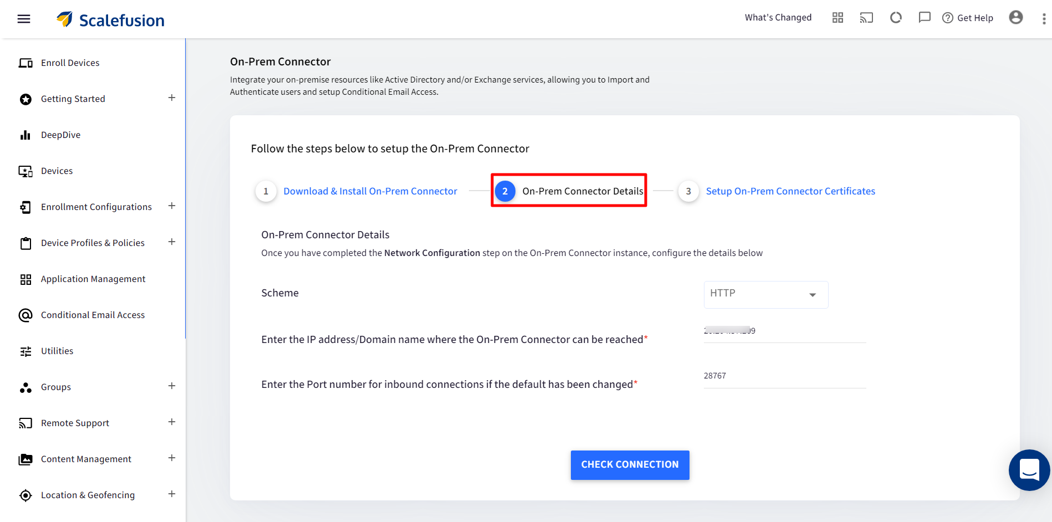Click the refresh sync icon in header
This screenshot has height=522, width=1052.
tap(896, 18)
